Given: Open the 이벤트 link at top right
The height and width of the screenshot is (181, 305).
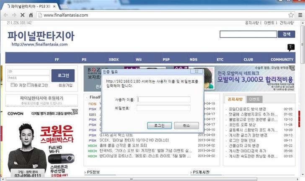Looking at the screenshot, I should [x=269, y=23].
